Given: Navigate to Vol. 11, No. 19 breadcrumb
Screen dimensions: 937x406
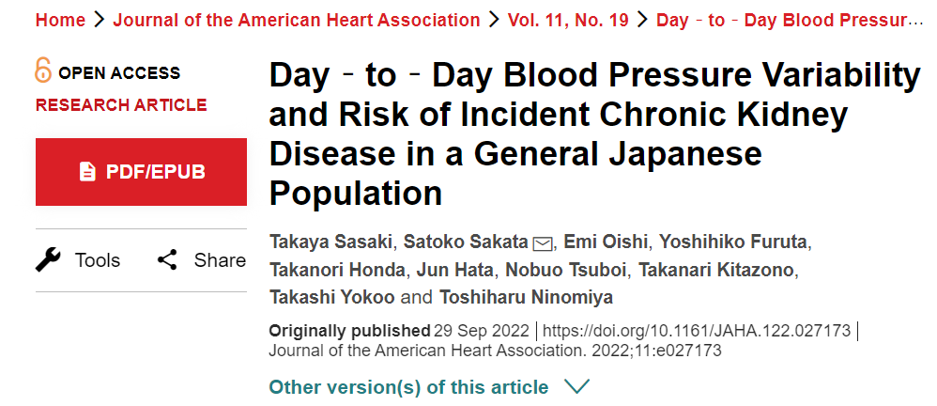Looking at the screenshot, I should tap(568, 21).
